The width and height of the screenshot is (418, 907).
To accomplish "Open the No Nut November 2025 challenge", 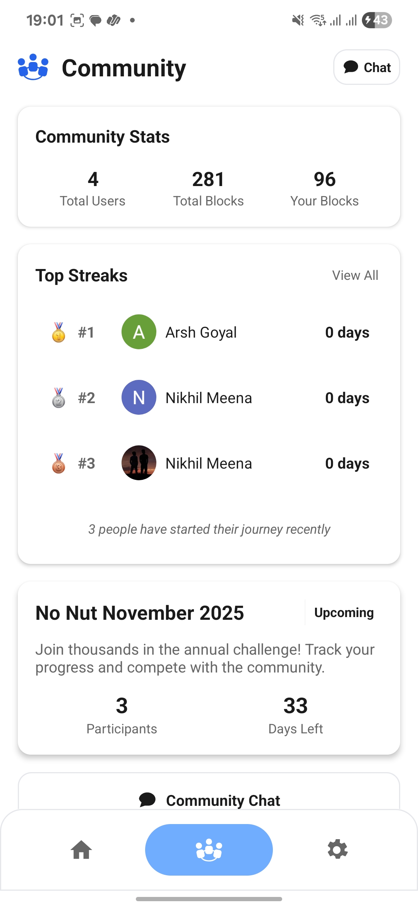I will click(140, 613).
